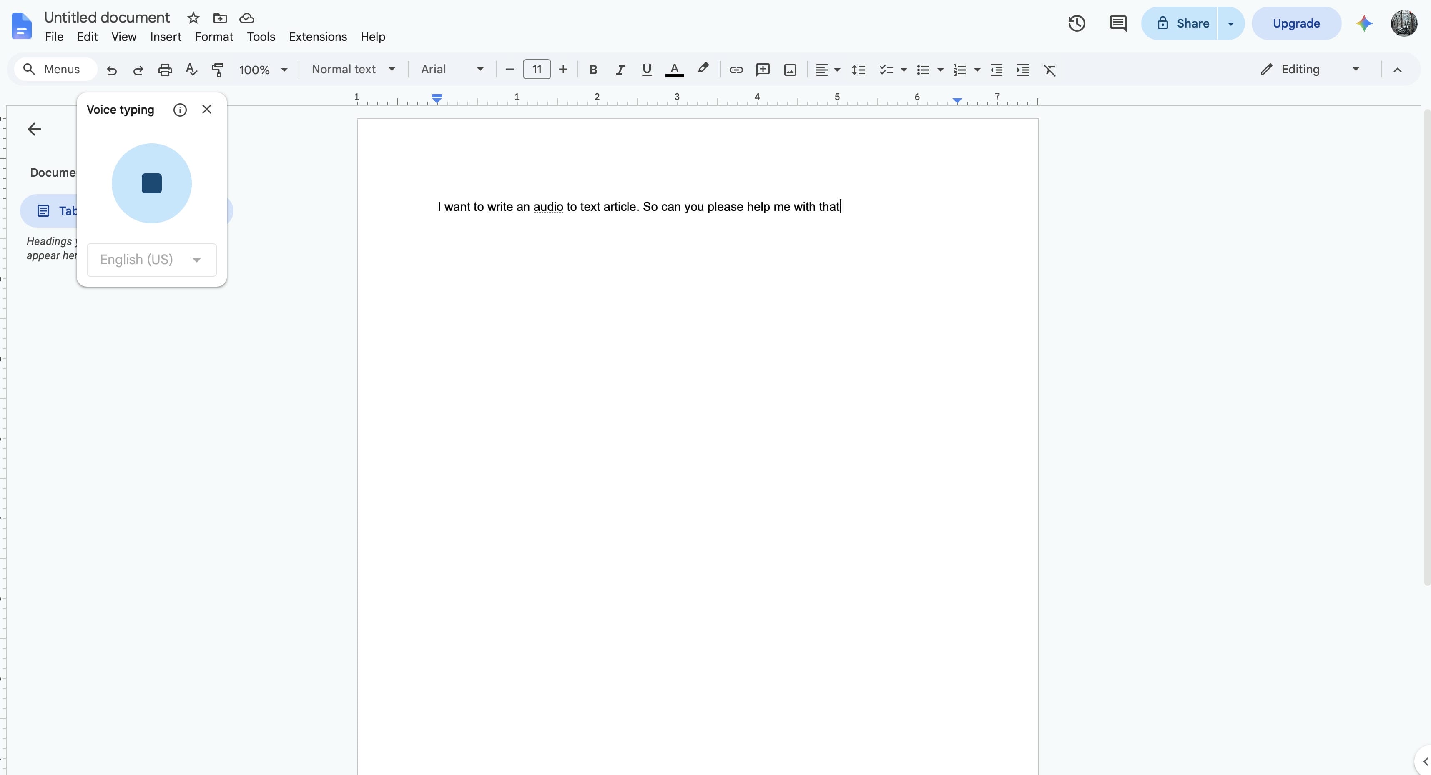Image resolution: width=1431 pixels, height=775 pixels.
Task: Open Arial font dropdown
Action: (x=452, y=70)
